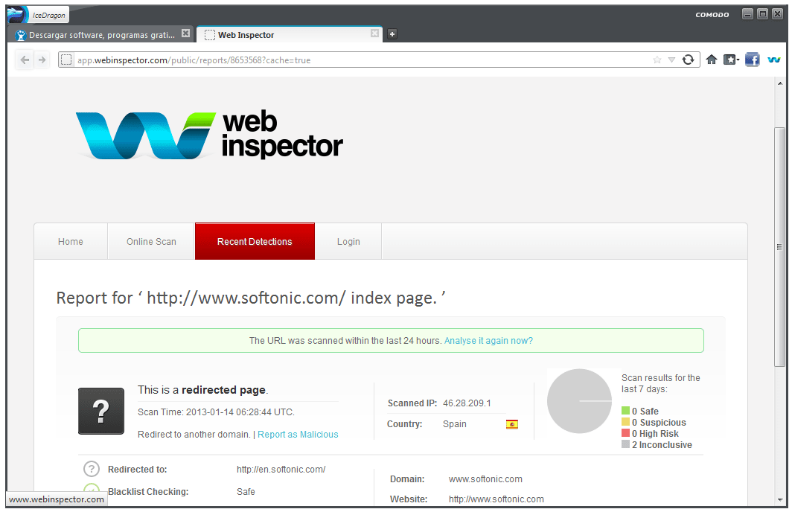The width and height of the screenshot is (792, 512).
Task: Click the Analyse it again now link
Action: click(x=488, y=341)
